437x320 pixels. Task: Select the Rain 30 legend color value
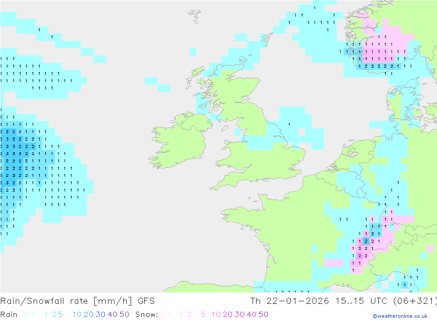101,314
